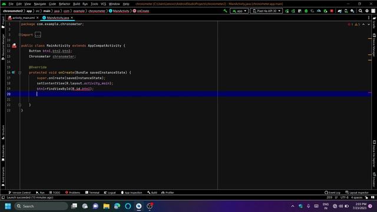
Task: Click the class gutter icon on line 11
Action: coord(14,45)
